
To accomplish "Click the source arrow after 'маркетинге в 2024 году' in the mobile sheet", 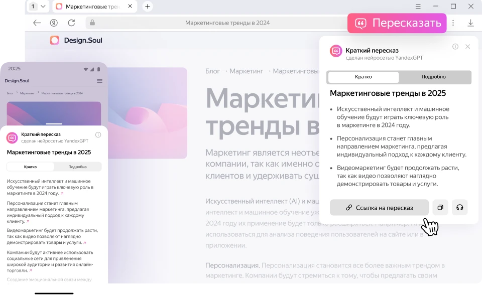I will point(62,193).
